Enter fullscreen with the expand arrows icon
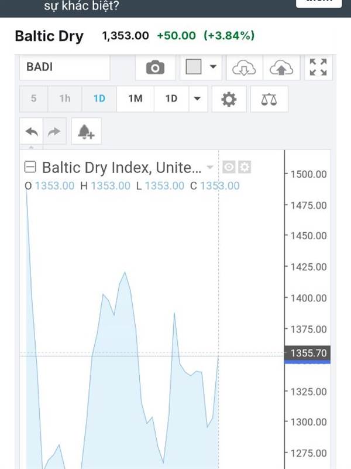Viewport: 351px width, 469px height. click(318, 67)
